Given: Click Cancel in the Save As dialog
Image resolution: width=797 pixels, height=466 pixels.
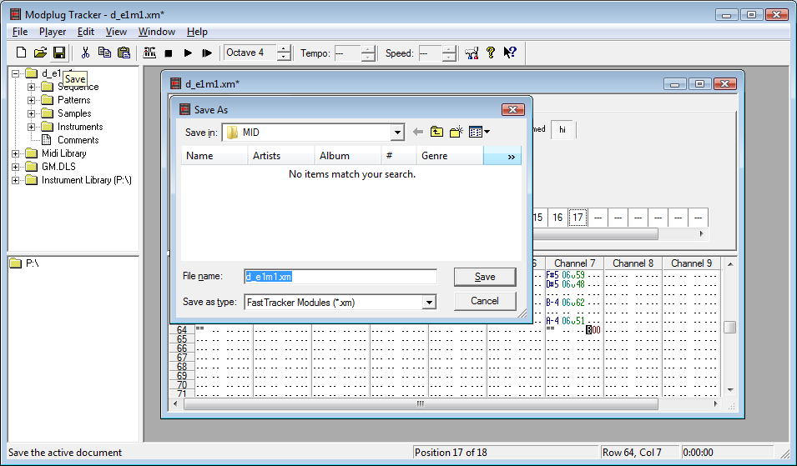Looking at the screenshot, I should pos(485,300).
